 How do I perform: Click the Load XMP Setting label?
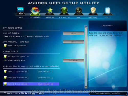pyautogui.click(x=11, y=33)
